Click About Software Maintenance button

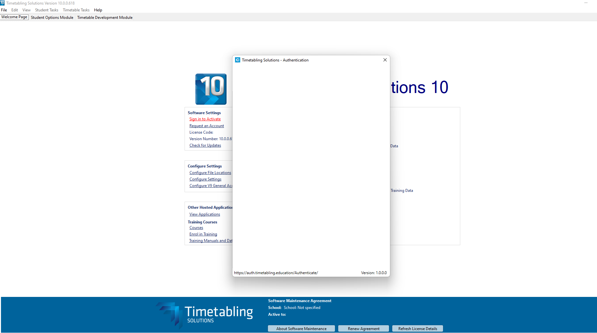pyautogui.click(x=301, y=329)
